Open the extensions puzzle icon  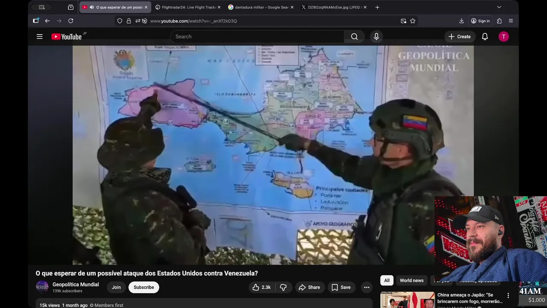[499, 21]
